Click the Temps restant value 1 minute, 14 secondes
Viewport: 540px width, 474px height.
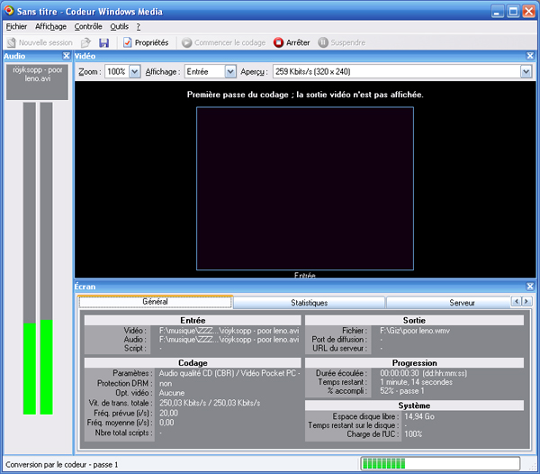[x=416, y=382]
